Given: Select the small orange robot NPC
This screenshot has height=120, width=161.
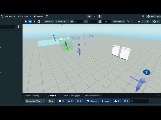Looking at the screenshot, I should pos(93,59).
